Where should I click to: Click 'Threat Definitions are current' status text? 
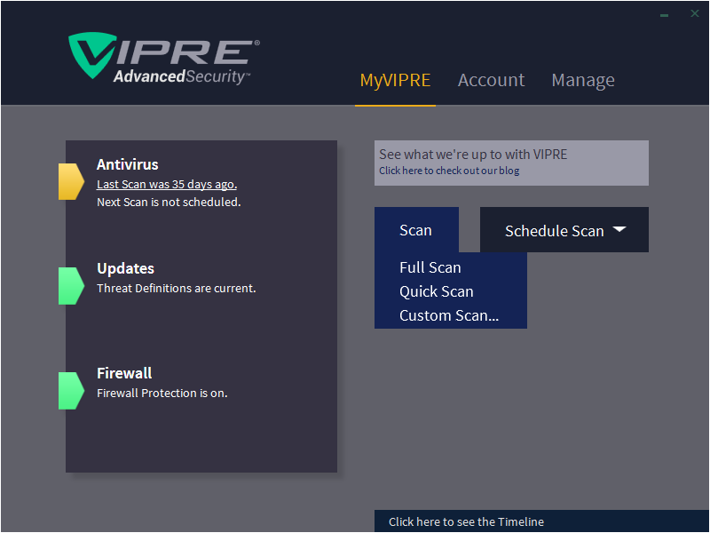coord(176,288)
